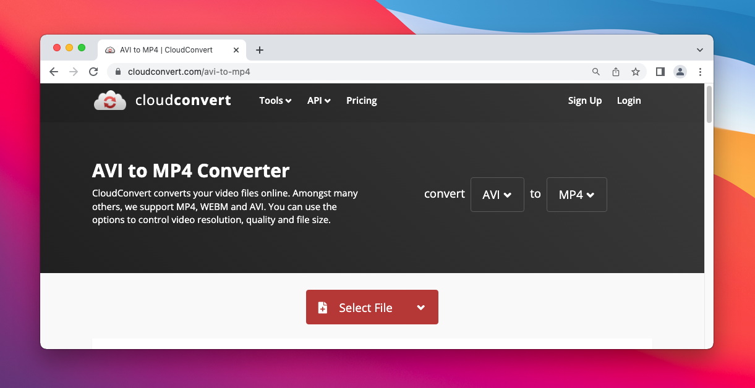
Task: Open the Tools menu
Action: click(x=275, y=100)
